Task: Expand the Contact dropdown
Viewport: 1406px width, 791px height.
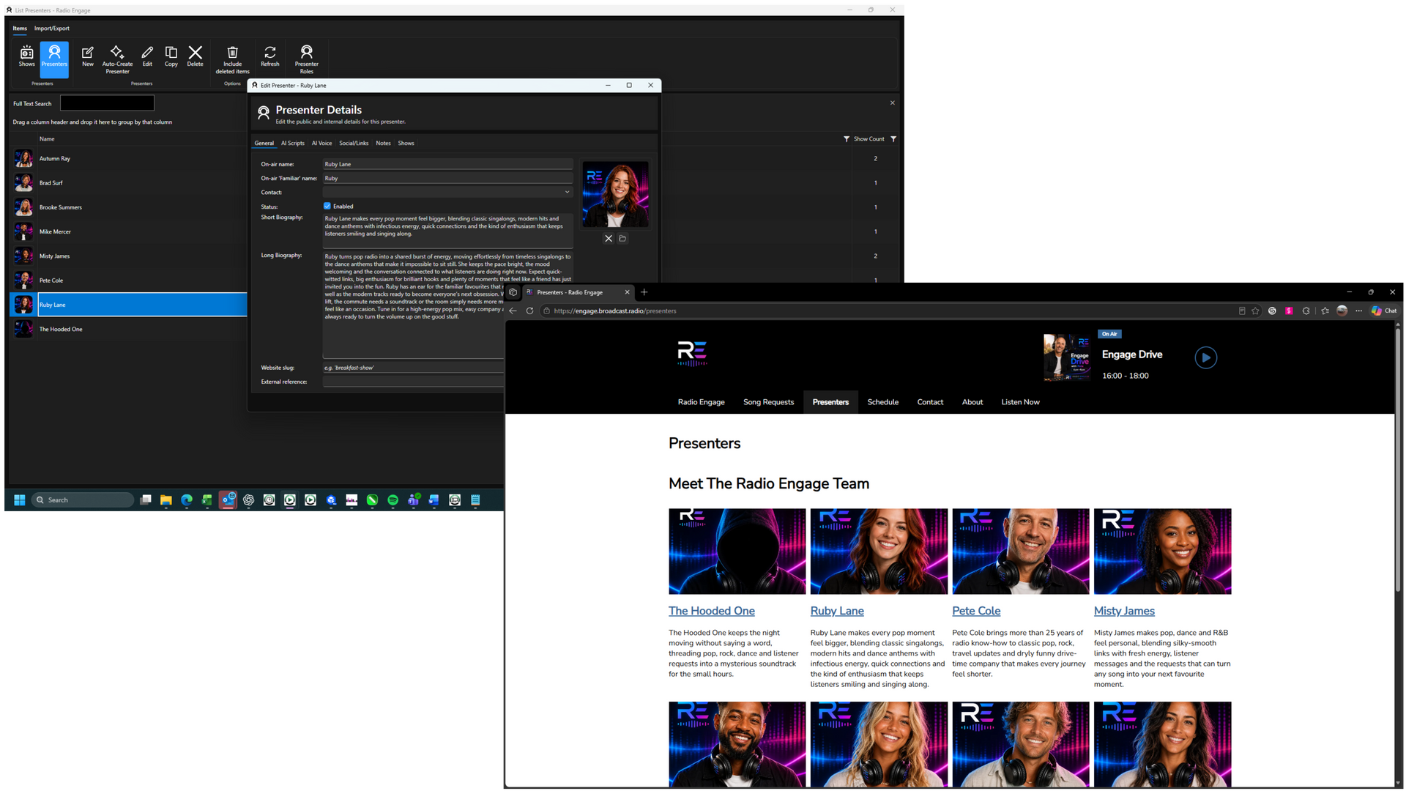Action: click(x=567, y=193)
